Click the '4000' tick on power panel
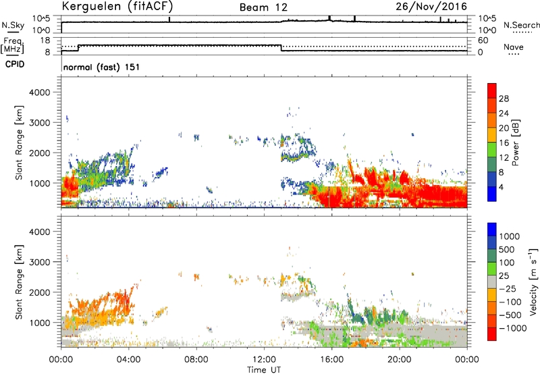Screen dimensions: 540x374 39,92
